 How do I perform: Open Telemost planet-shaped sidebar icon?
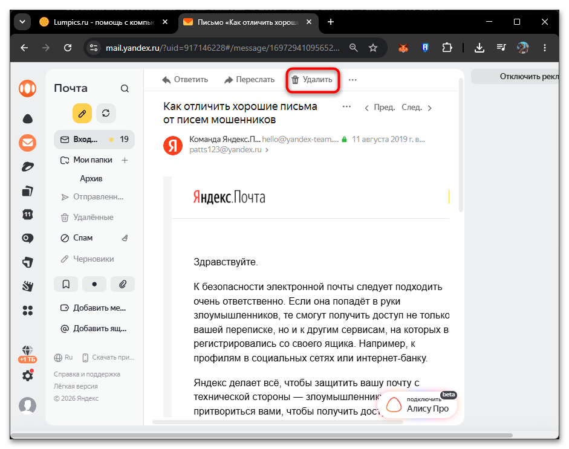coord(28,167)
